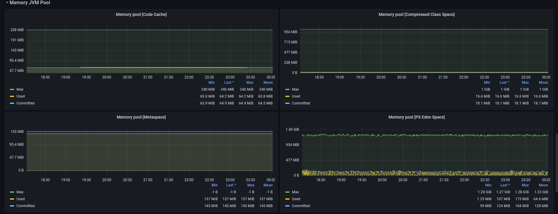This screenshot has width=558, height=214.
Task: Open the Metaspace panel title menu
Action: [x=141, y=117]
